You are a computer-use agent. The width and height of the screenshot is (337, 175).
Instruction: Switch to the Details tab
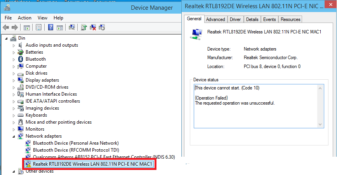tap(252, 19)
